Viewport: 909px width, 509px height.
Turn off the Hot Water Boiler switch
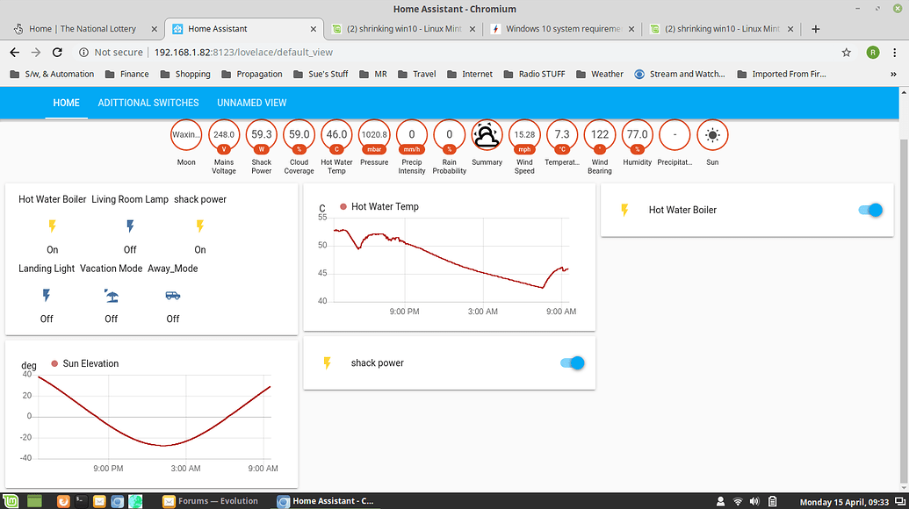point(870,211)
